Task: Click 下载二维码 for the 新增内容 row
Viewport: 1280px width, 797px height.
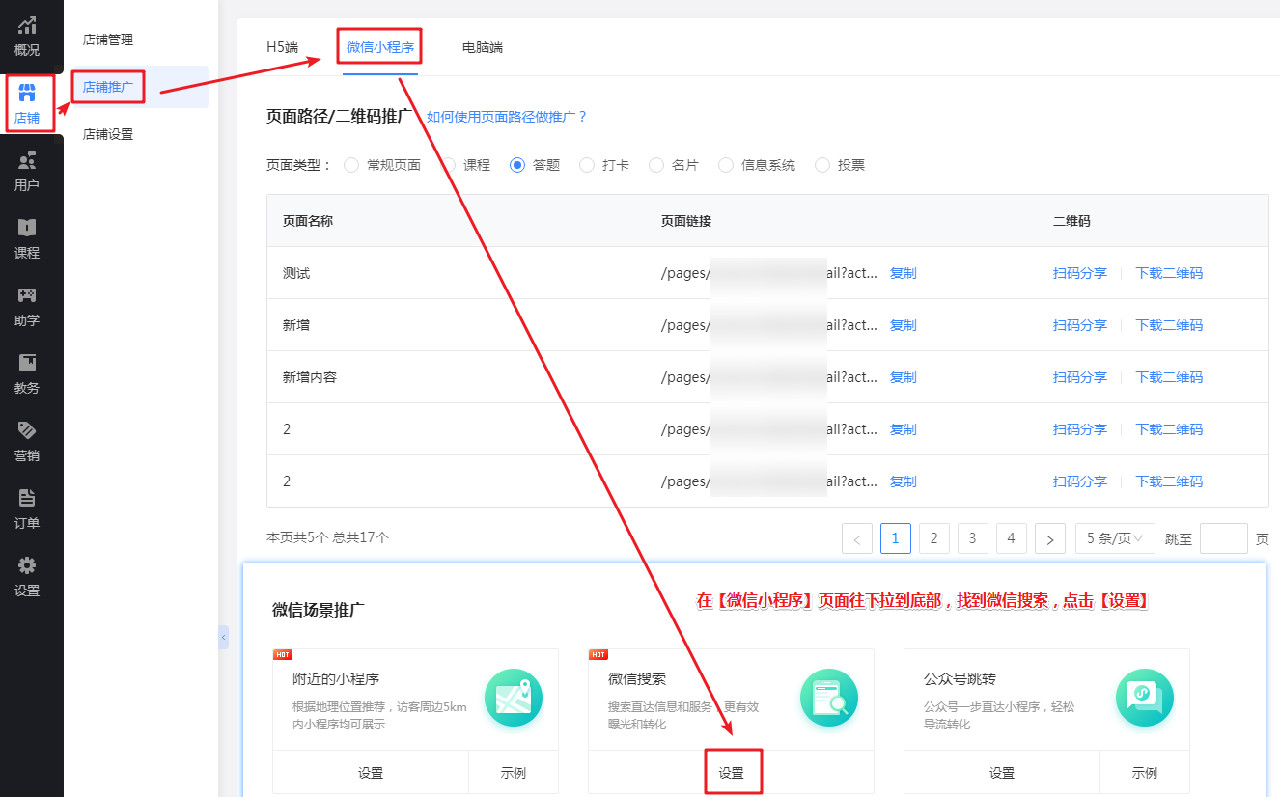Action: click(x=1169, y=377)
